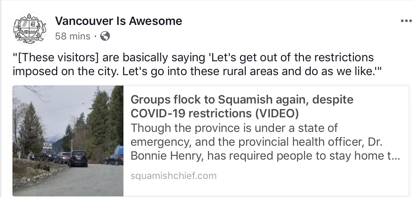Viewport: 413px width, 197px height.
Task: Click the description "Though the province is under"
Action: pyautogui.click(x=234, y=128)
